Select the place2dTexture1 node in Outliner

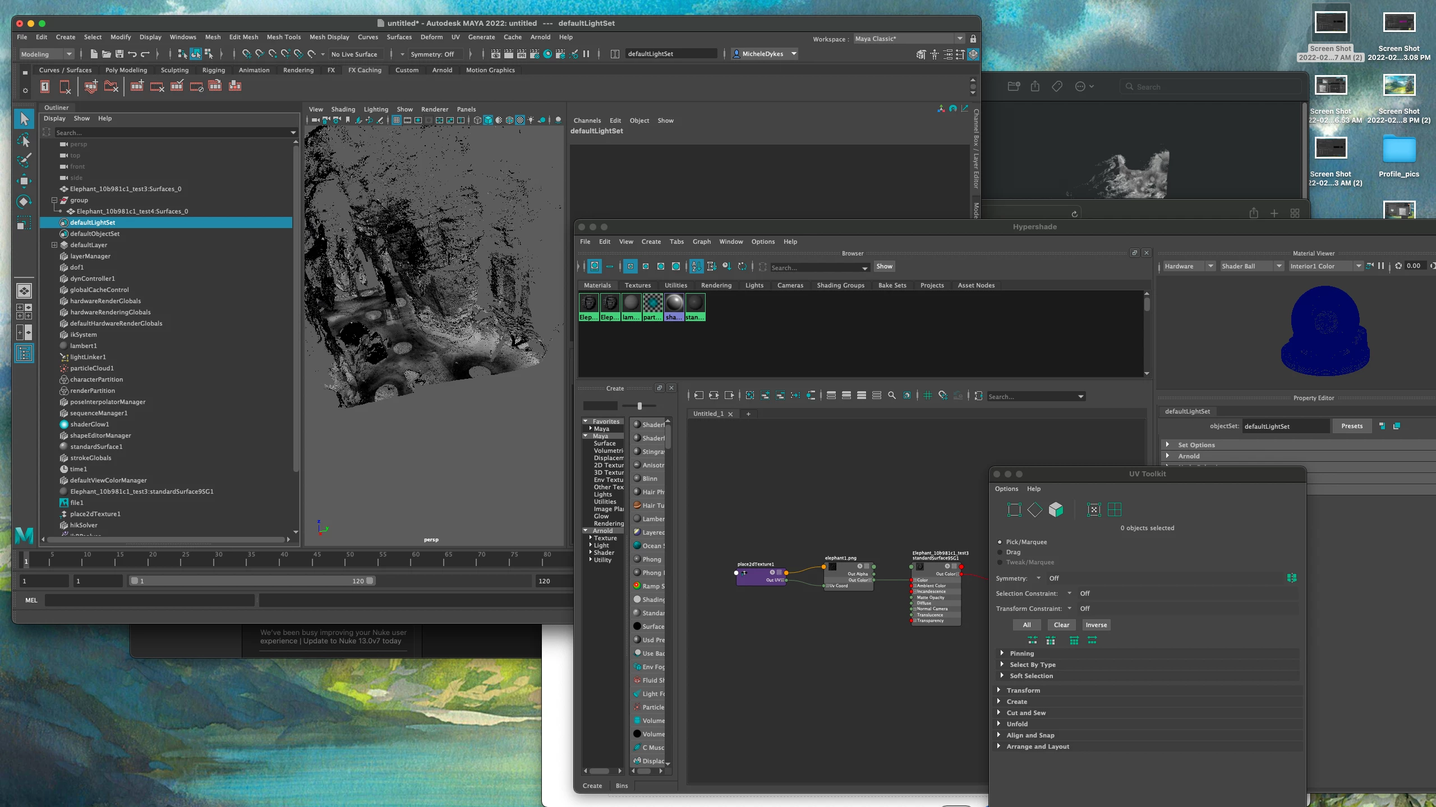point(95,514)
